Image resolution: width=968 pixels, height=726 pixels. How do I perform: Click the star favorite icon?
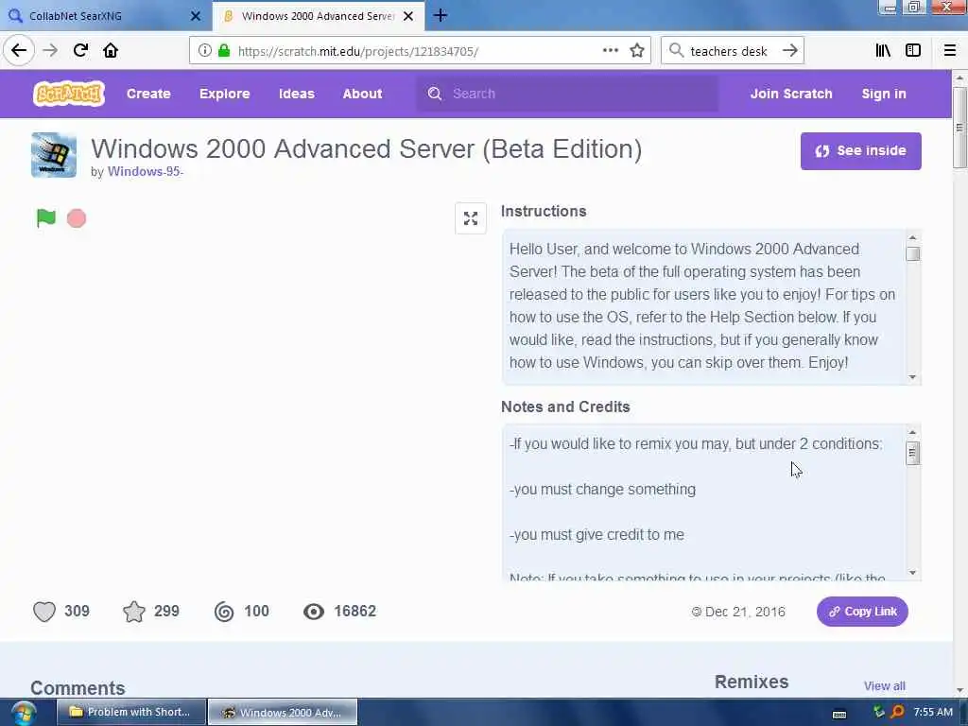coord(134,612)
